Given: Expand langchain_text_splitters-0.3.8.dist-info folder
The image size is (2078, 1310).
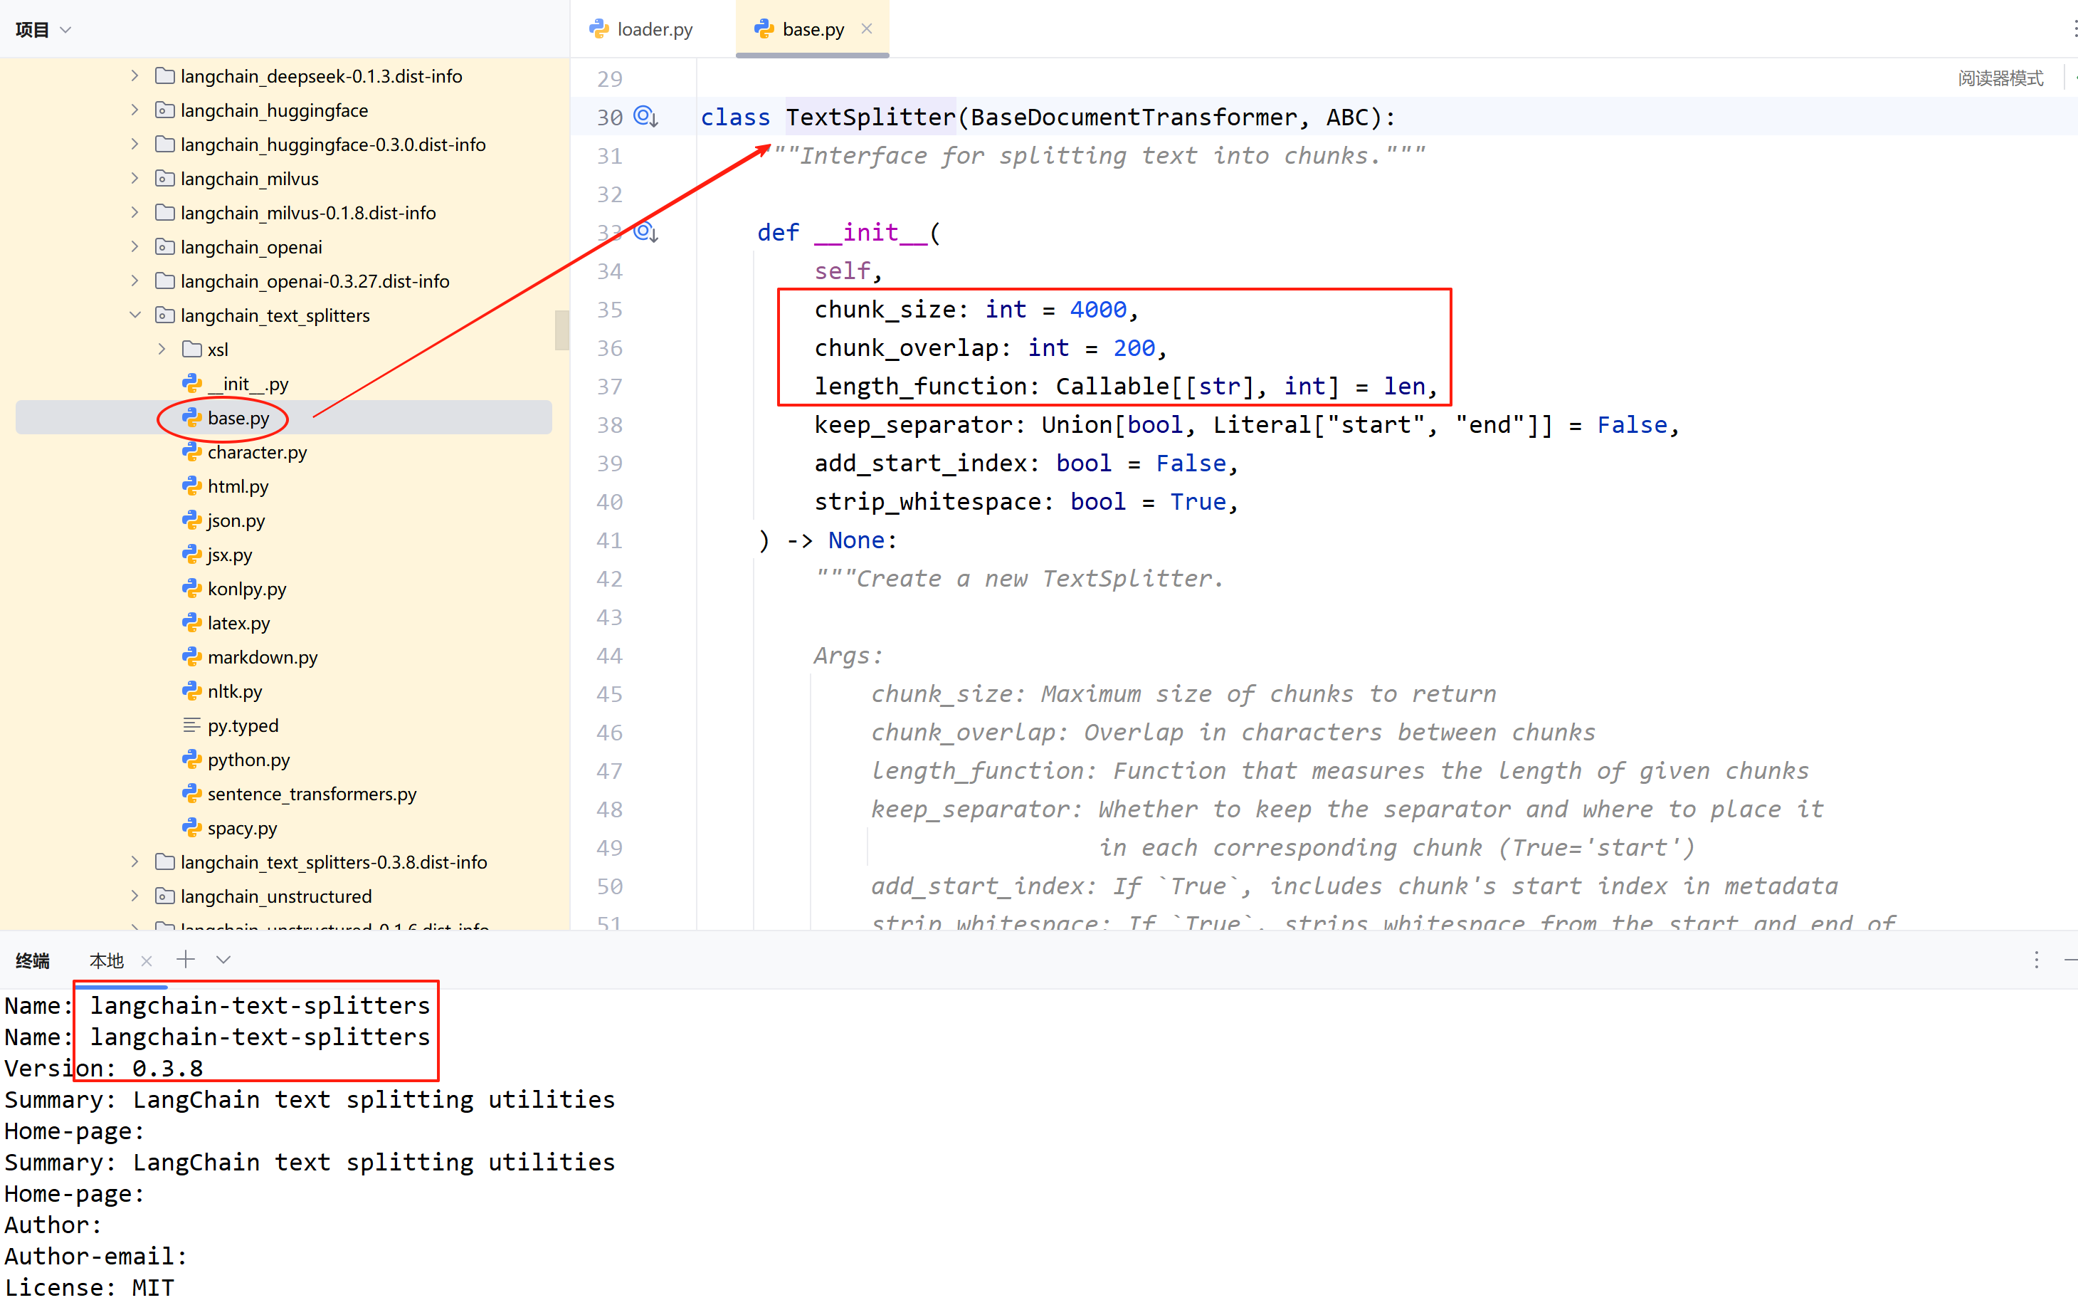Looking at the screenshot, I should (x=135, y=861).
